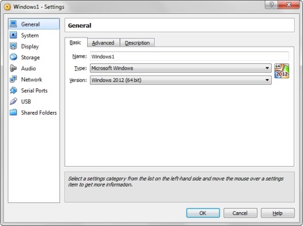Viewport: 303px width, 226px height.
Task: Switch to the Basic tab
Action: pos(76,43)
